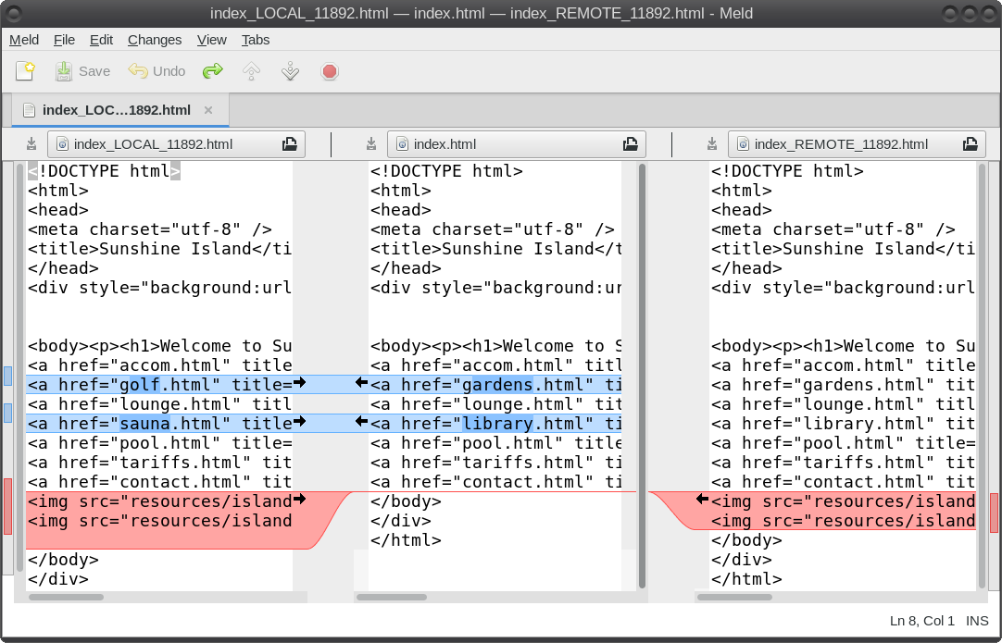The image size is (1002, 643).
Task: Click the contact.html line in local pane
Action: coord(160,481)
